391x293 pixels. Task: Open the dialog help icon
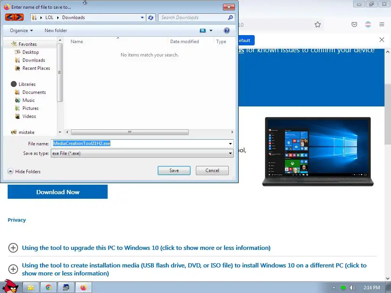click(226, 31)
